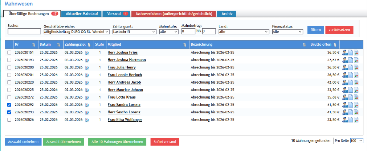The height and width of the screenshot is (151, 367).
Task: Click postman mail icon for Elisa Wolfanger
Action: (345, 120)
